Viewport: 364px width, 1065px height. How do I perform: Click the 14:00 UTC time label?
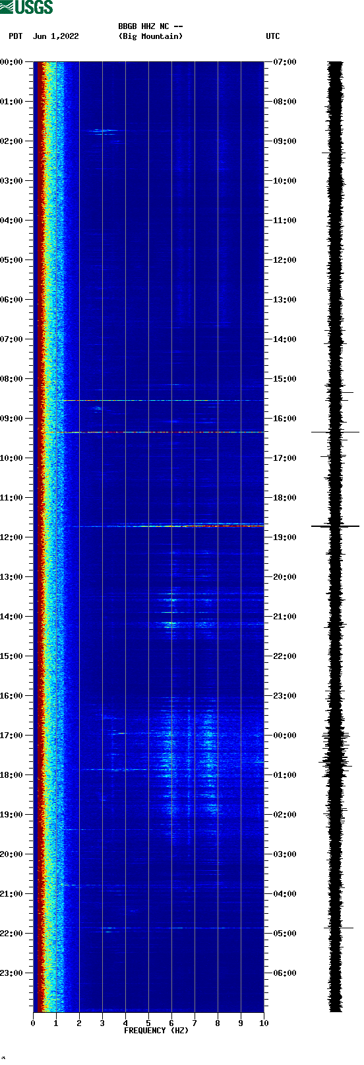click(x=285, y=339)
